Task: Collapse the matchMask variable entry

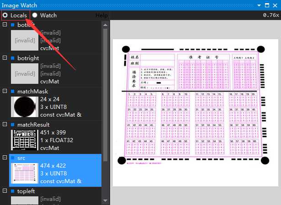Action: point(5,91)
